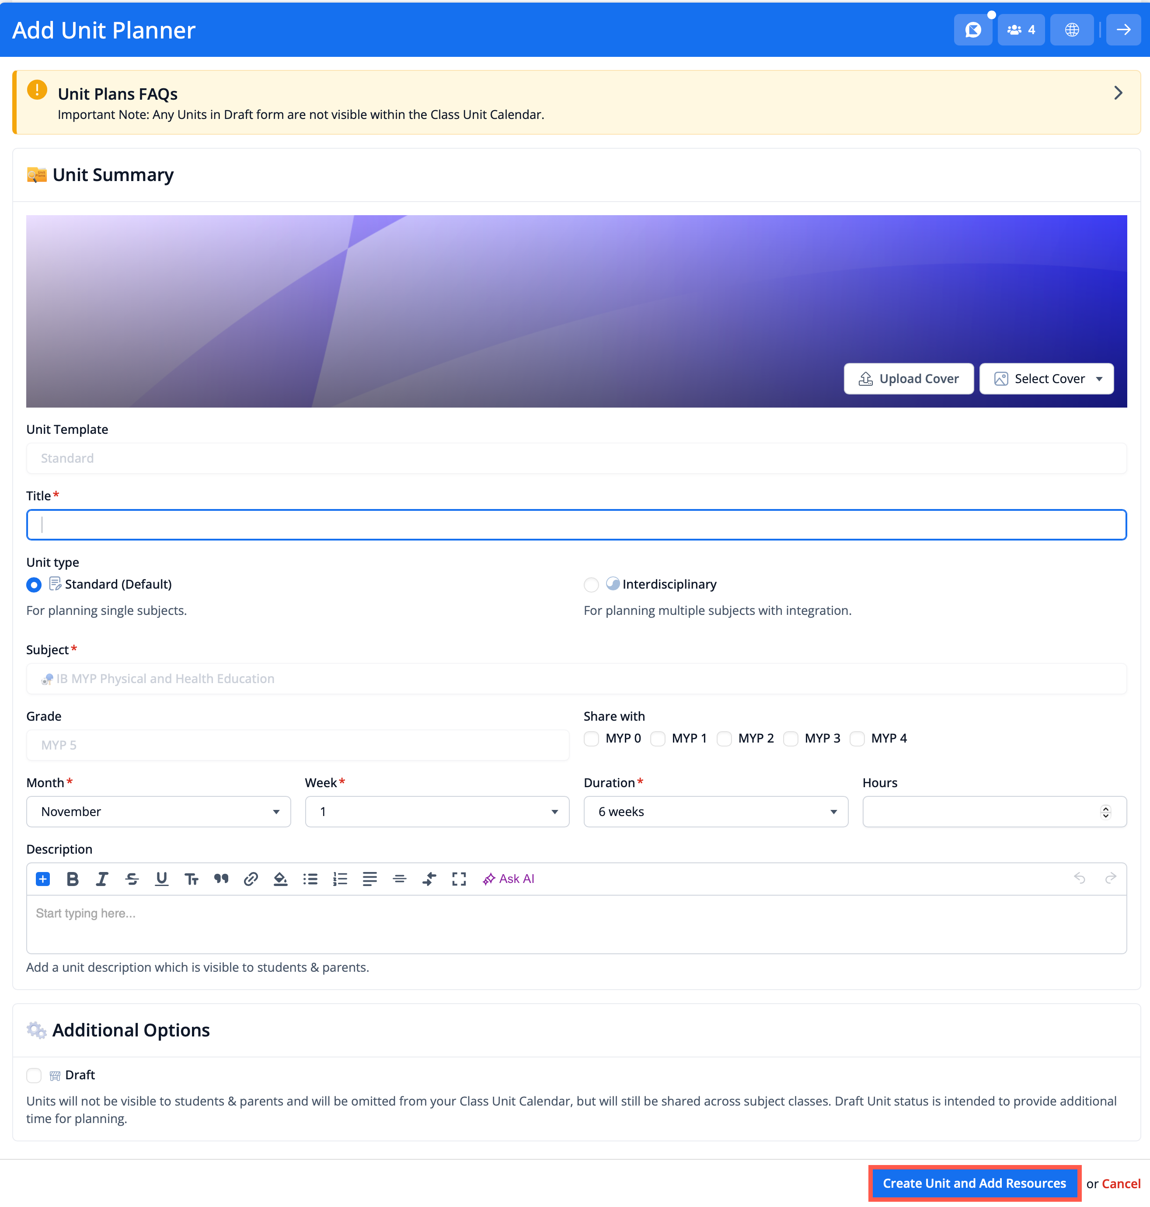Click into the Title input field
Screen dimensions: 1150x1207
(x=575, y=524)
